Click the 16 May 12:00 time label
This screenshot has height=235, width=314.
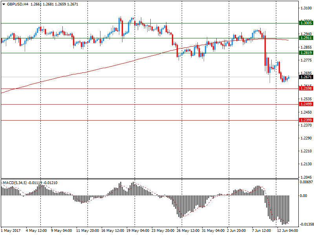tap(113, 231)
